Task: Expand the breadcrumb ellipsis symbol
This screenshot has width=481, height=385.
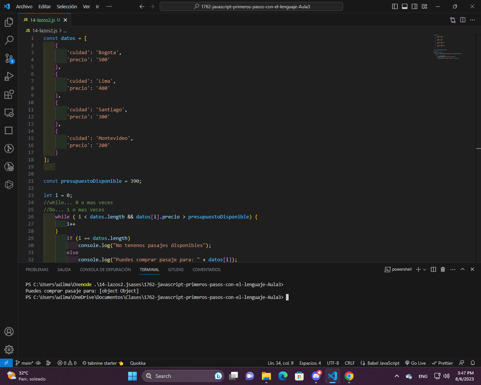Action: 65,31
